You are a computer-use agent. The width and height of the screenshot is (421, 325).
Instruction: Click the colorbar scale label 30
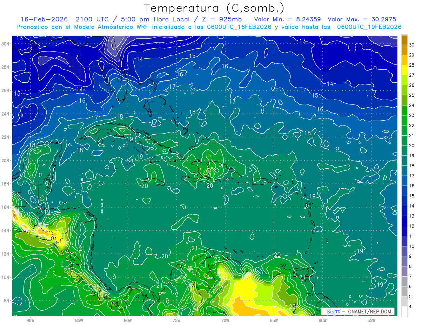click(412, 45)
